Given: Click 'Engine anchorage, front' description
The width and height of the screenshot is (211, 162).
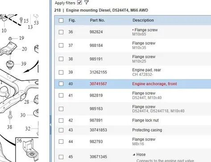Looking at the screenshot, I should pyautogui.click(x=154, y=84).
